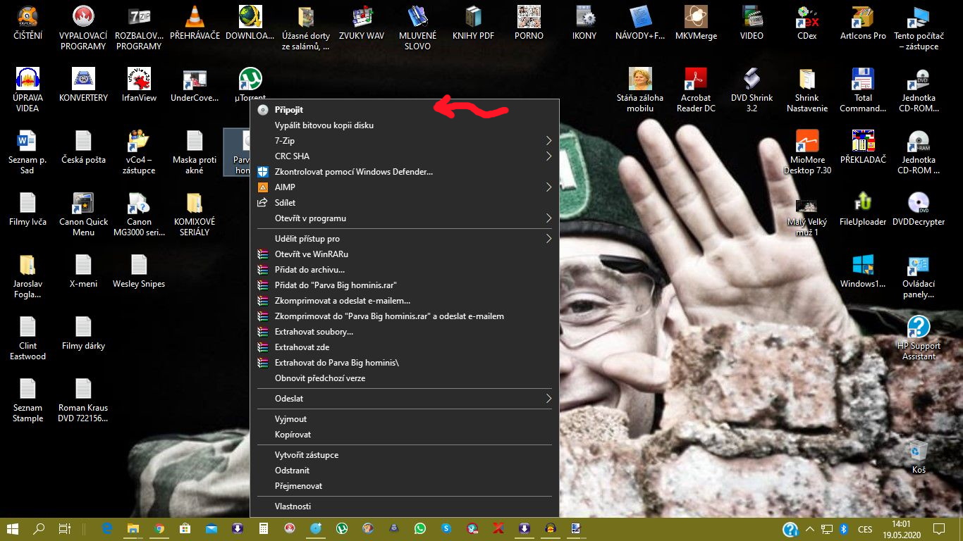Show hidden tray icons chevron

tap(809, 528)
